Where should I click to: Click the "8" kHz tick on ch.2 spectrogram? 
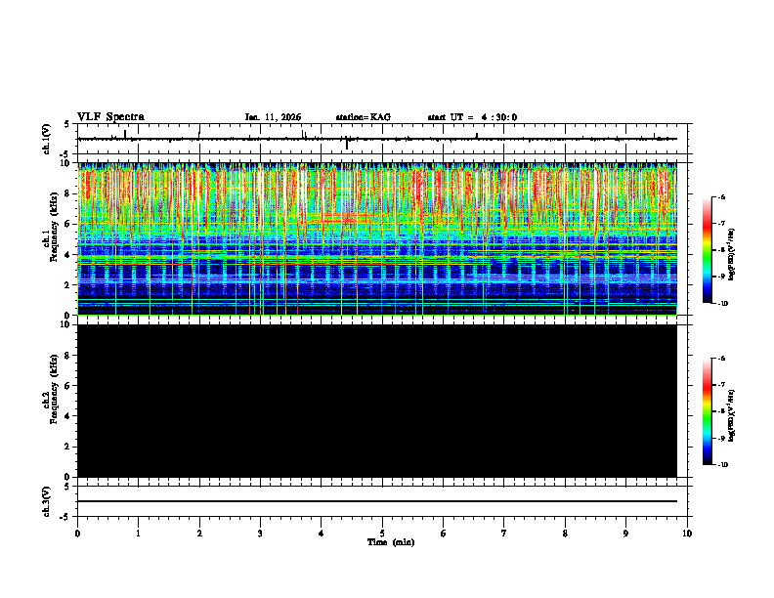click(x=67, y=356)
